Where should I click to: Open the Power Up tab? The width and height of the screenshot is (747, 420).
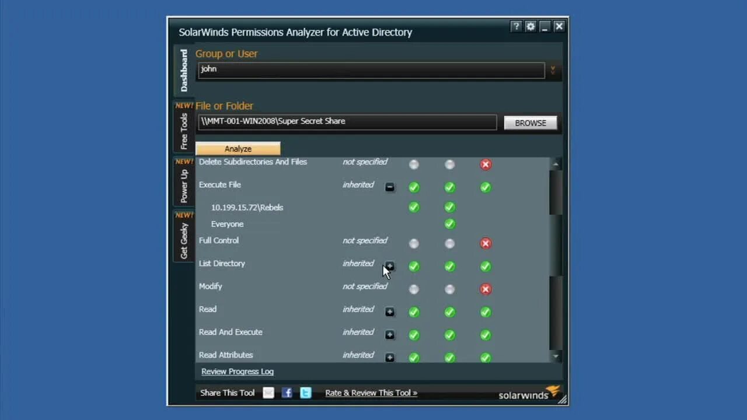tap(184, 182)
